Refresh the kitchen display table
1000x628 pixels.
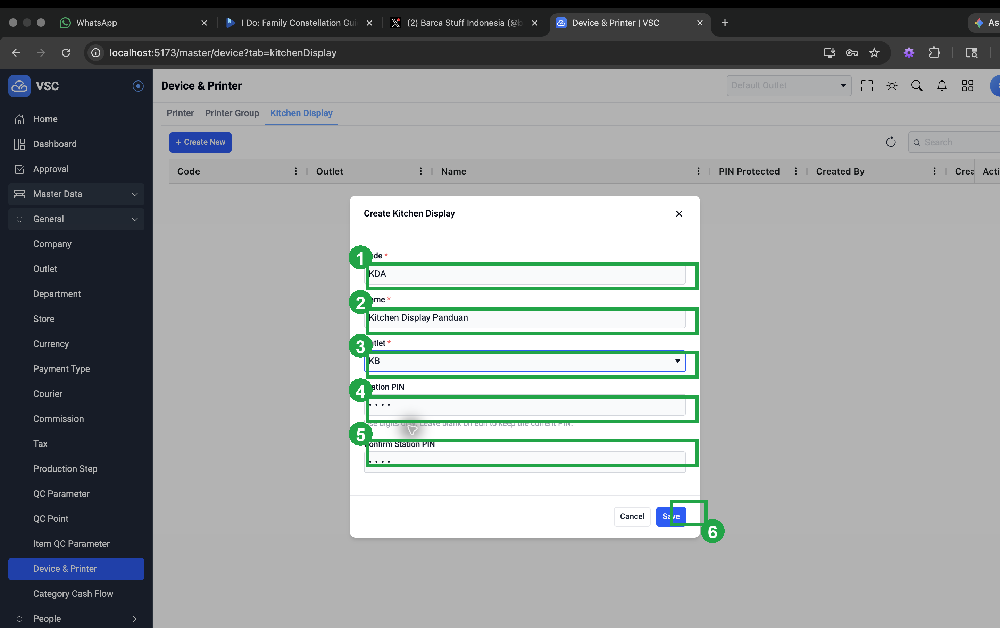click(x=891, y=142)
